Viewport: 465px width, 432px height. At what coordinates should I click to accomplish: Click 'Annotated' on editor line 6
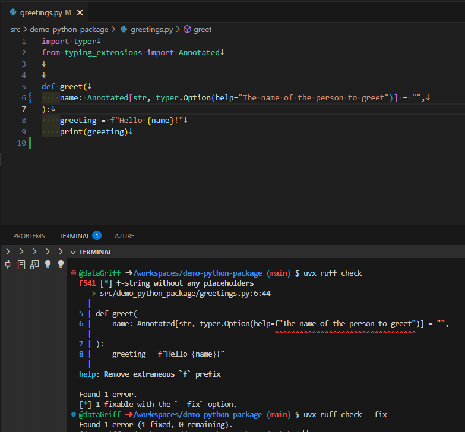point(107,98)
